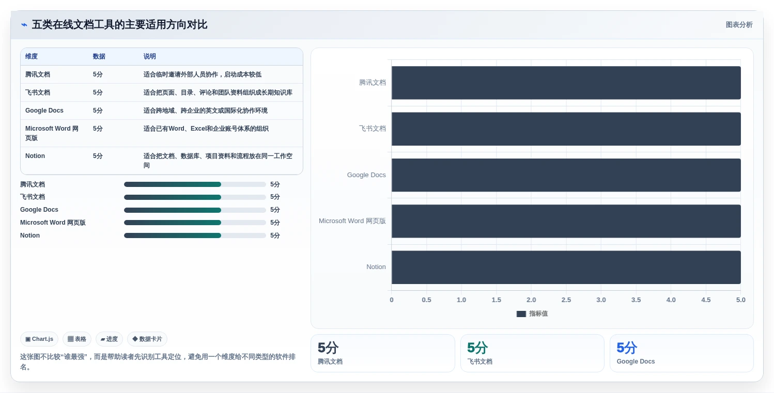The height and width of the screenshot is (393, 774).
Task: Click the Notion description about 同一工作空间
Action: coord(218,161)
